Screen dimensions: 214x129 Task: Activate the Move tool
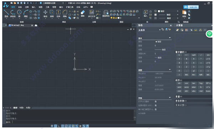45,14
